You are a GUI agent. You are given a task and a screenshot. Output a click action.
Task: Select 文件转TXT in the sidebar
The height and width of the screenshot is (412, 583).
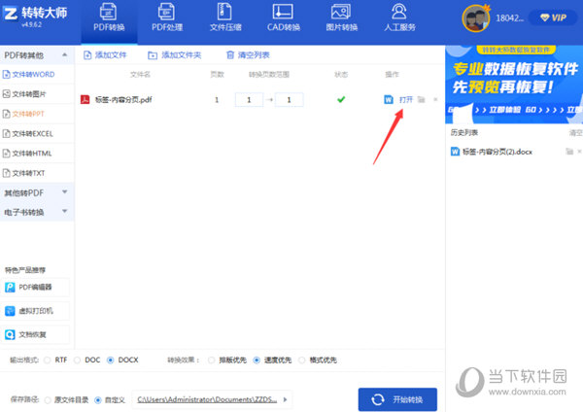pyautogui.click(x=37, y=173)
